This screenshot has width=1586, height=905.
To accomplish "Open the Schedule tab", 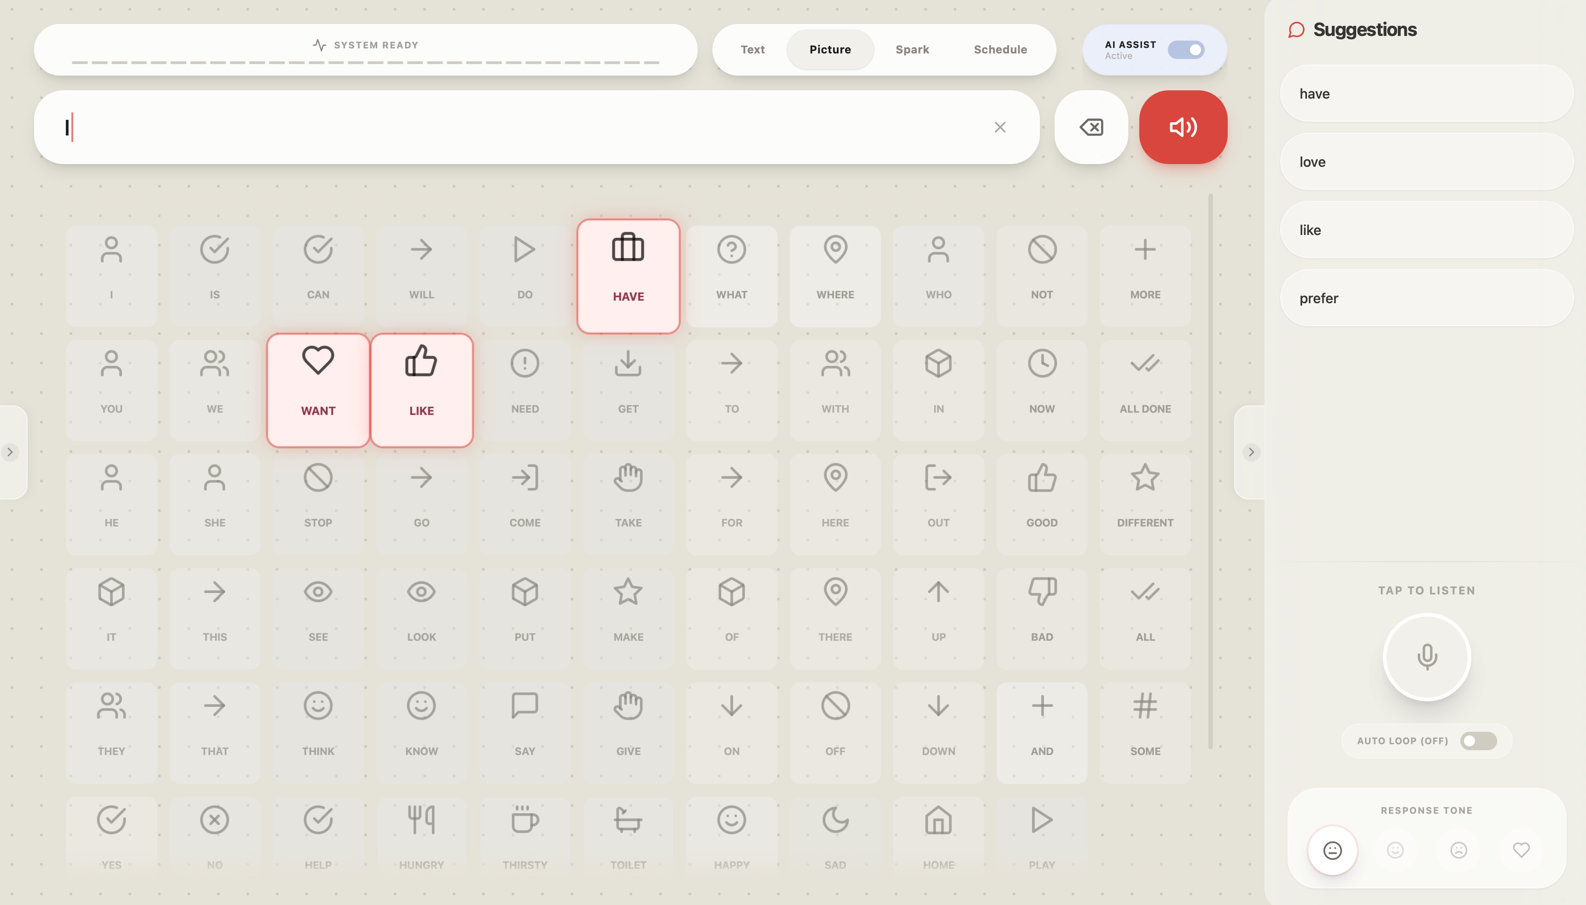I will pyautogui.click(x=1000, y=50).
